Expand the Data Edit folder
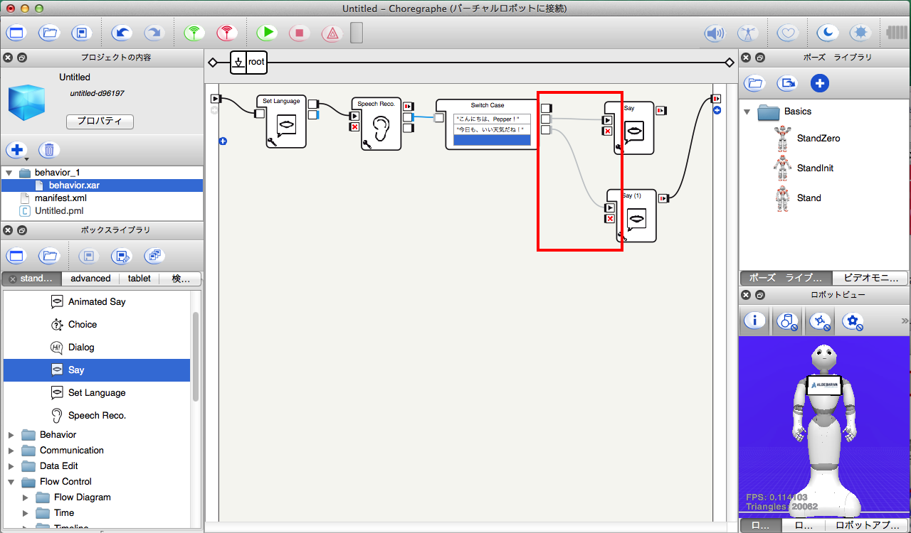The height and width of the screenshot is (533, 911). tap(11, 466)
